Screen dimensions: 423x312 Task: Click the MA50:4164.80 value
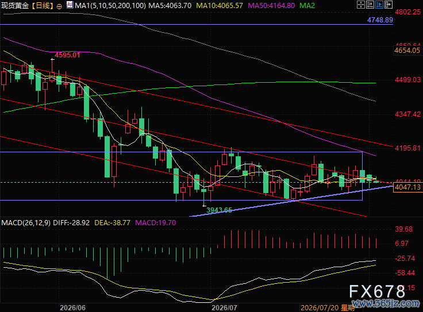pos(271,5)
